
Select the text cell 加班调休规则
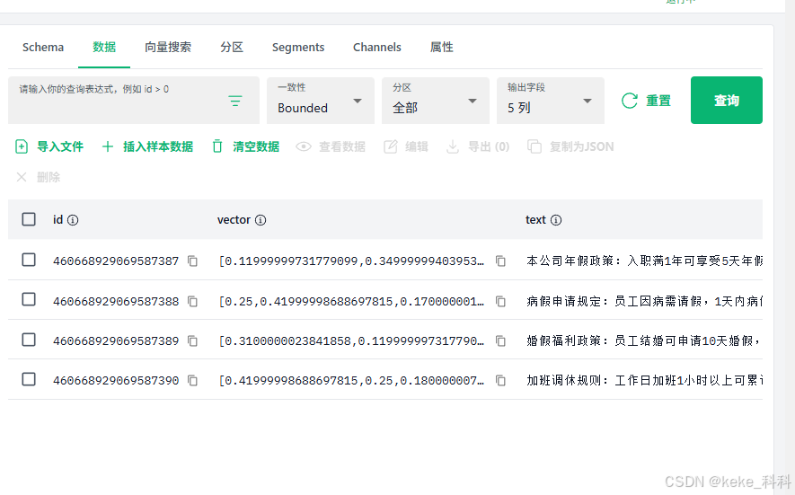click(x=644, y=380)
